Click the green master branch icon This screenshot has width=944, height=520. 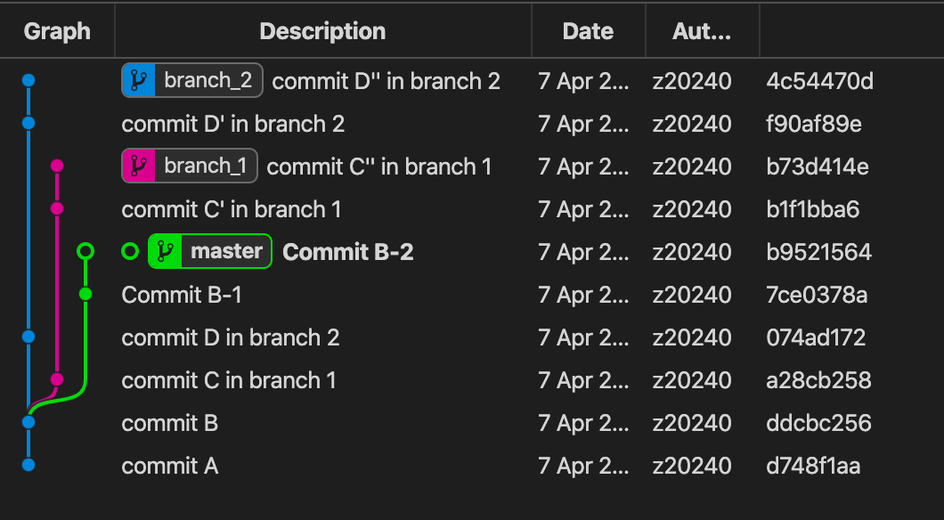click(x=165, y=252)
